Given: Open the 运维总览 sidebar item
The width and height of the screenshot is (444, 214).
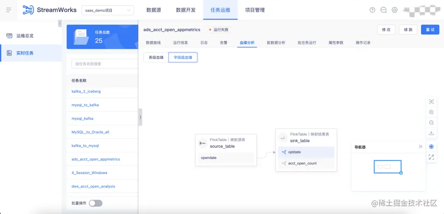Looking at the screenshot, I should [x=31, y=36].
